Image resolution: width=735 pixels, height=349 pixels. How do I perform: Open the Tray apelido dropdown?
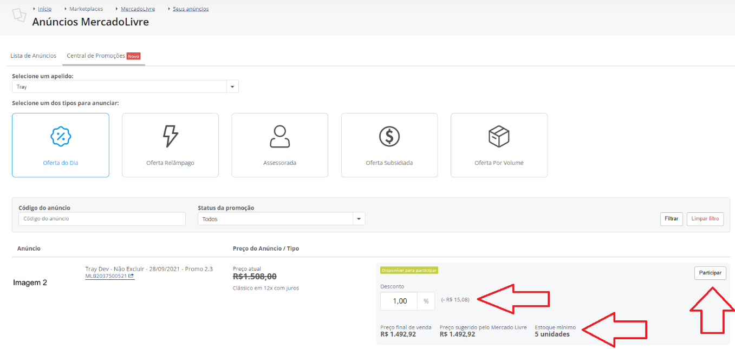point(125,86)
